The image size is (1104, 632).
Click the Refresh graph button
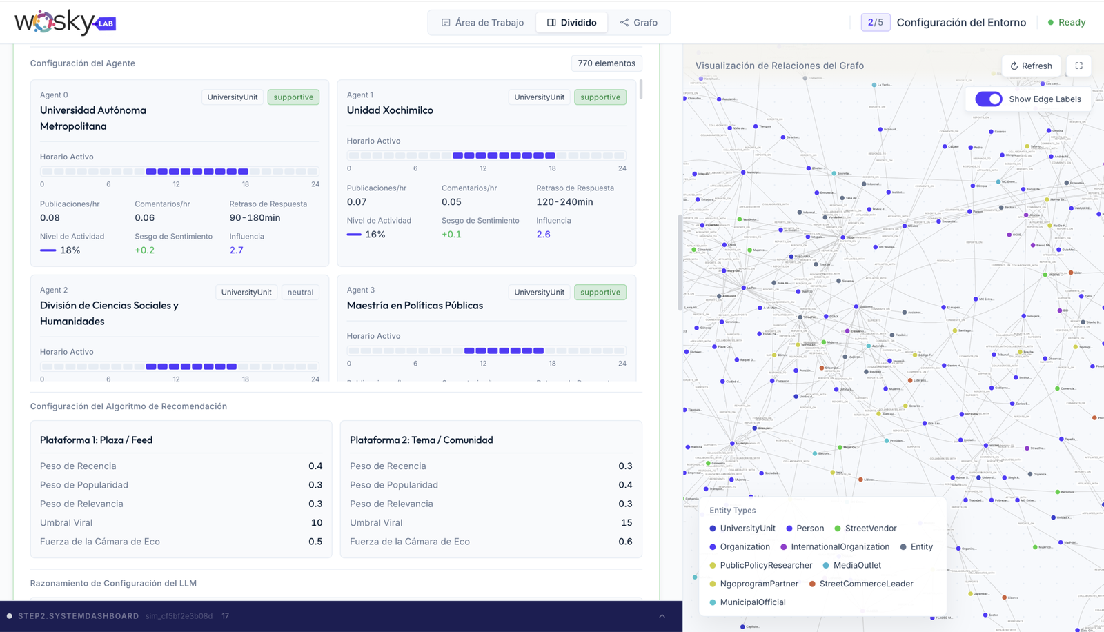coord(1031,66)
